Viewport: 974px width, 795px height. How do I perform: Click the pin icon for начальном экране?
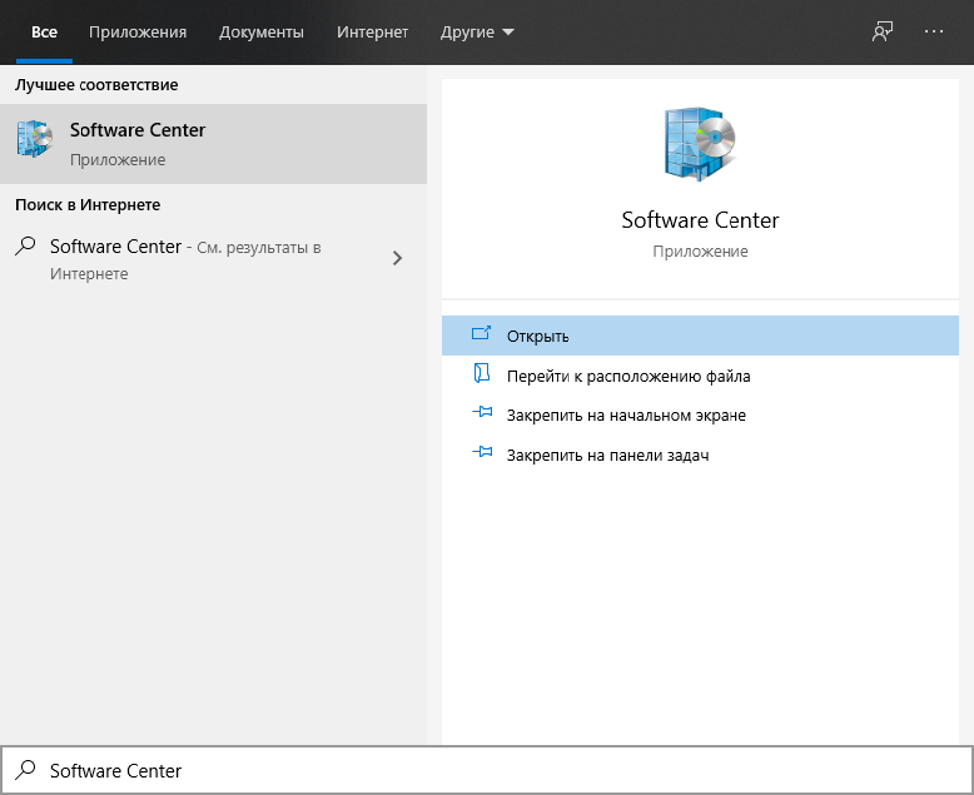click(x=482, y=412)
